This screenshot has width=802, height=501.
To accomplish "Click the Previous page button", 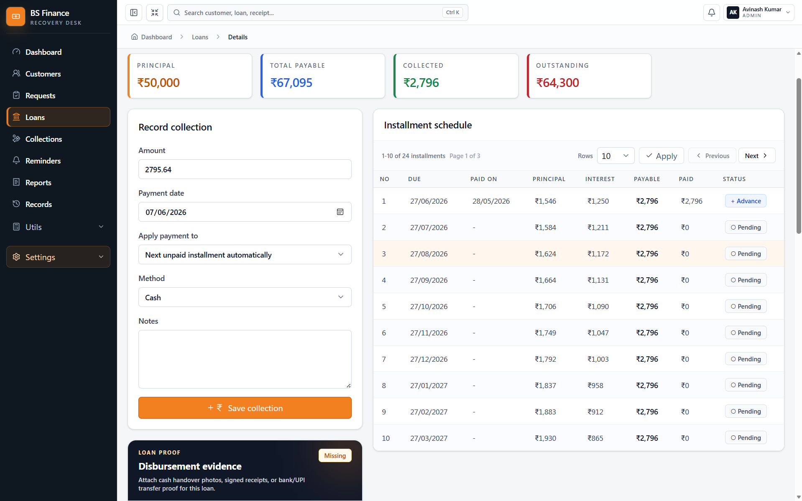I will (712, 156).
